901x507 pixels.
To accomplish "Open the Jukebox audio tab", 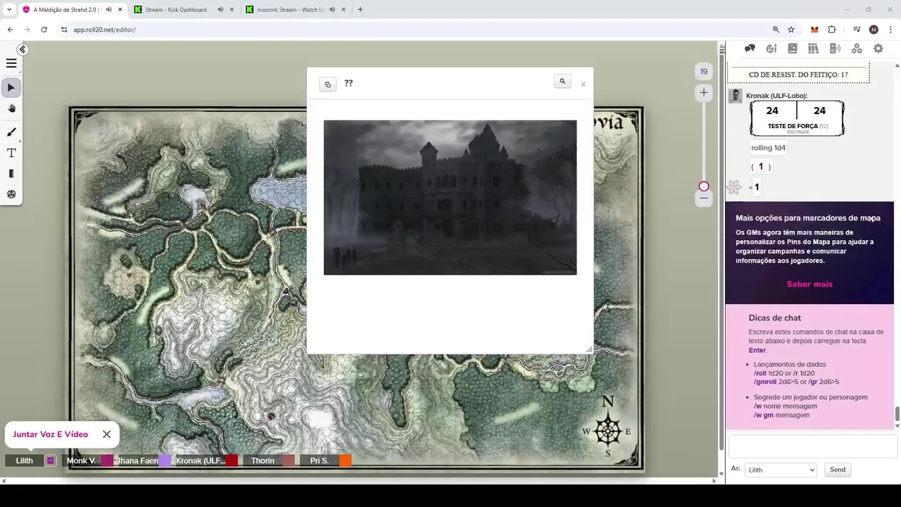I will pyautogui.click(x=835, y=49).
